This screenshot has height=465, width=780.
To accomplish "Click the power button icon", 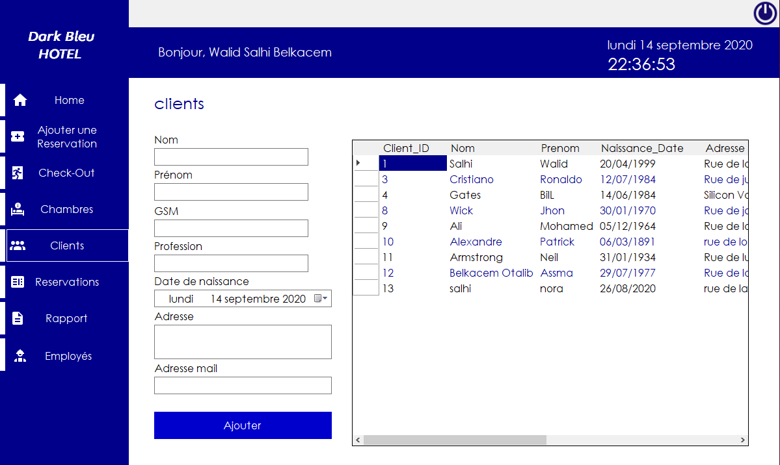I will (x=765, y=13).
